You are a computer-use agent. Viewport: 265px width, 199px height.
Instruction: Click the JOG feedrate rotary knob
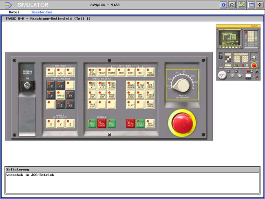[181, 85]
